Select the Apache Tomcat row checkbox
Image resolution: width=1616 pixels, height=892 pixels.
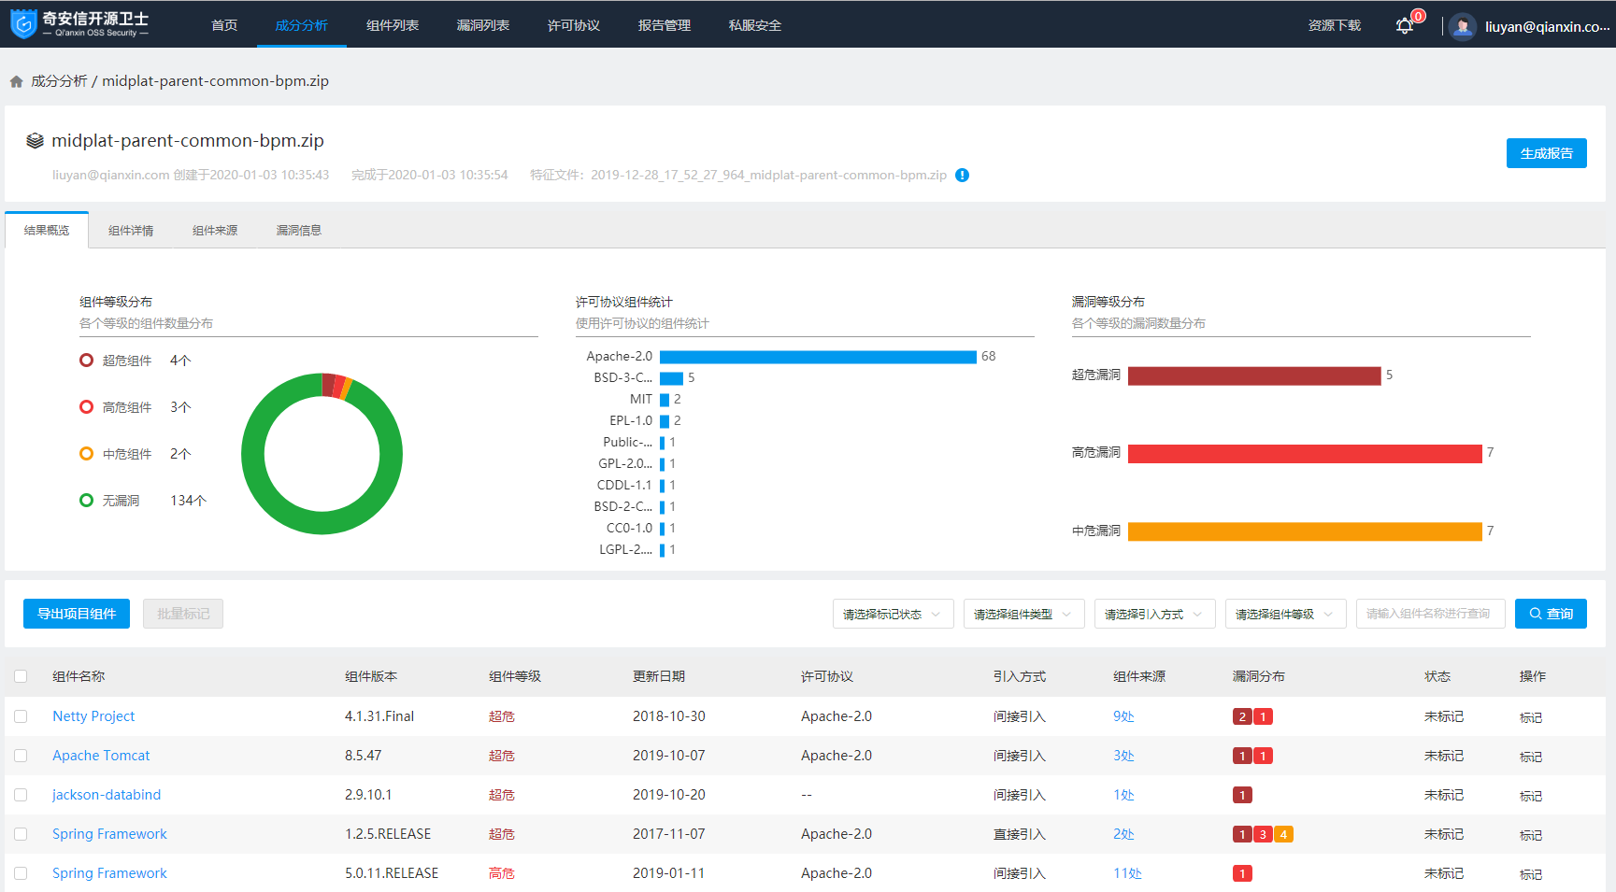coord(21,756)
